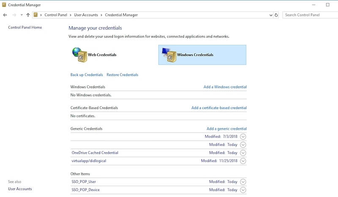Click the address bar Control Panel icon
Screen dimensions: 338x197
pos(35,15)
